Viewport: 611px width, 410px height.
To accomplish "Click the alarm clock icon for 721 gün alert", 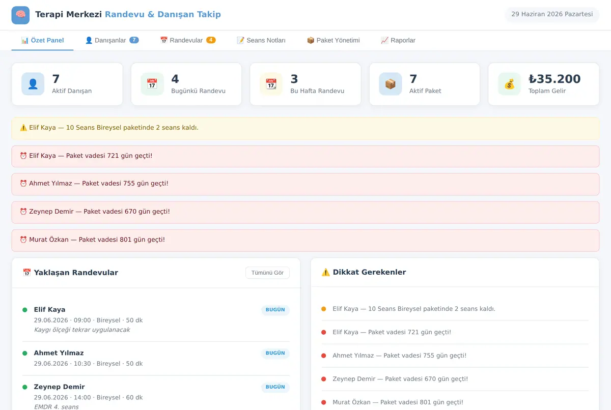I will (x=23, y=156).
